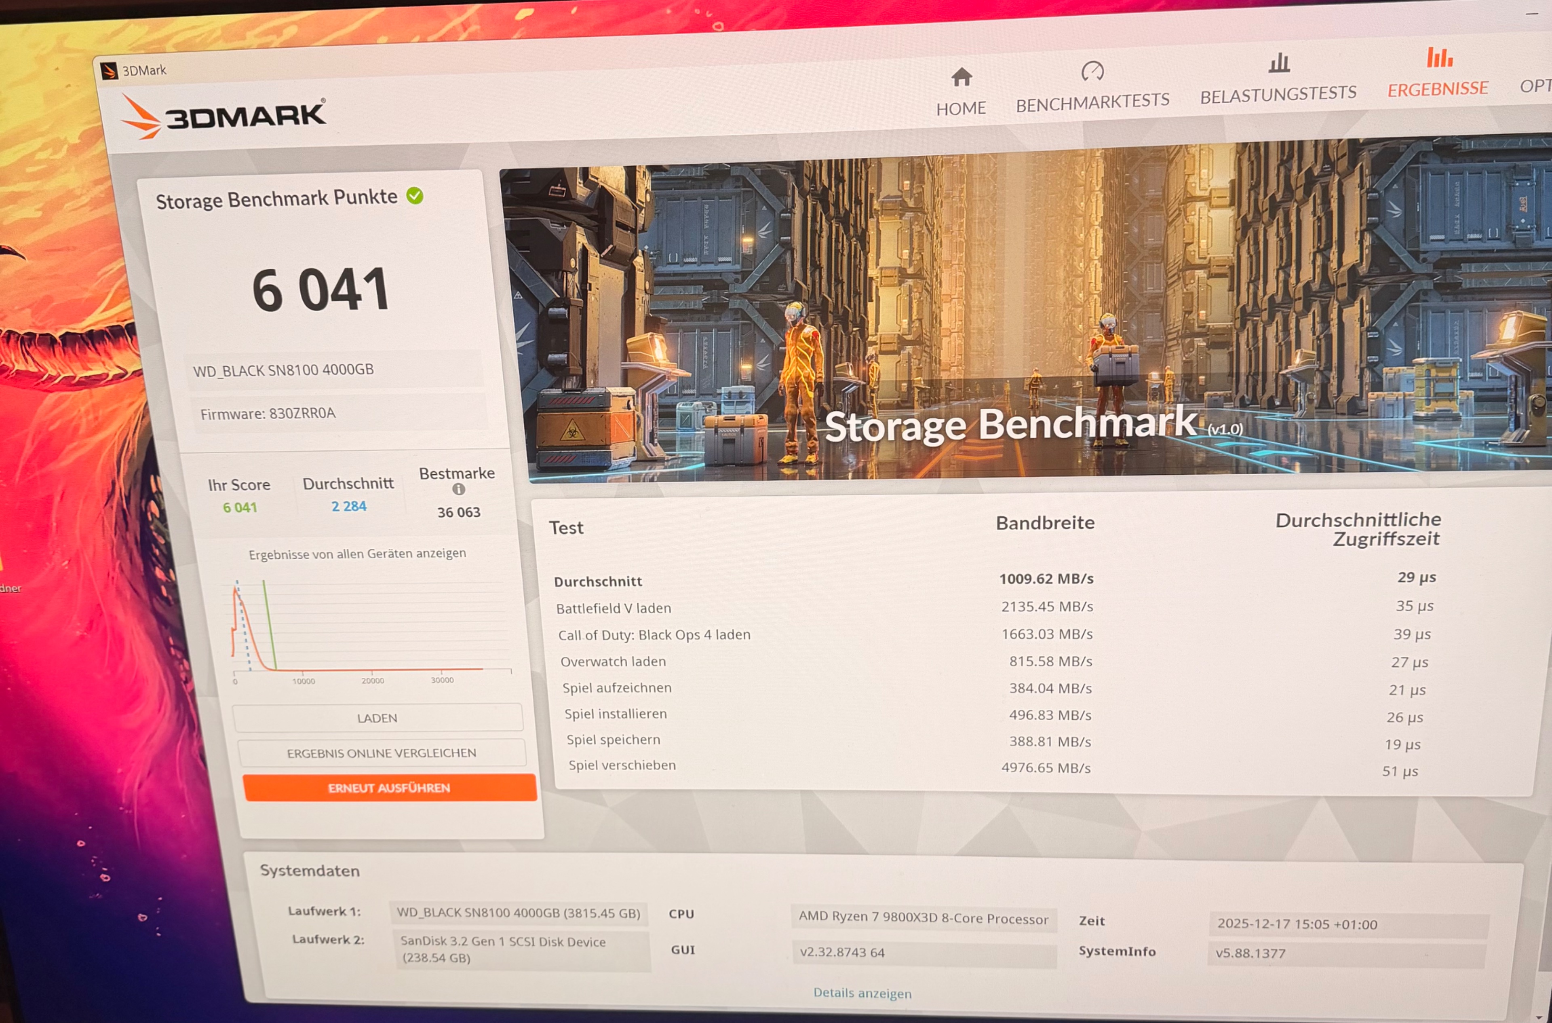The height and width of the screenshot is (1023, 1552).
Task: Switch to BENCHMARKTESTS tab
Action: (1092, 102)
